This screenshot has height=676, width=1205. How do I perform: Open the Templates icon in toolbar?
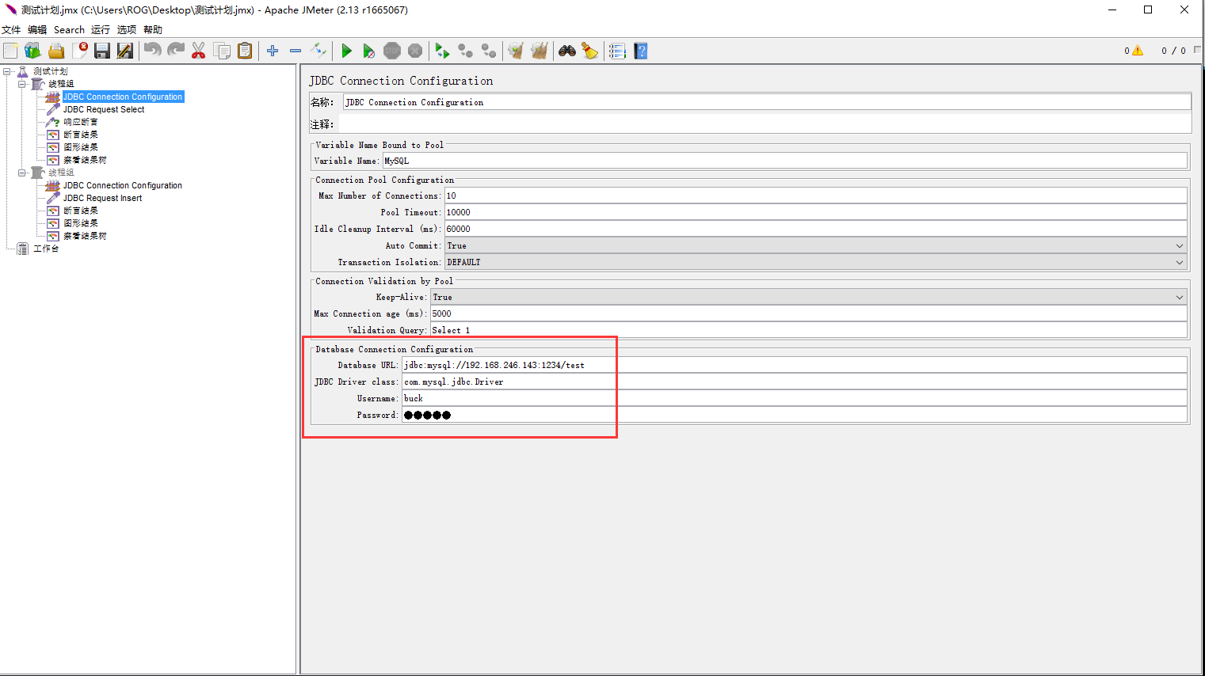32,51
